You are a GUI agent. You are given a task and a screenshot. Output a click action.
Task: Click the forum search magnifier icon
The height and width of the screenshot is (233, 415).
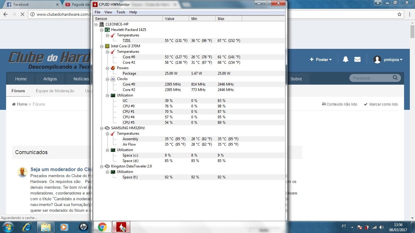pos(395,78)
